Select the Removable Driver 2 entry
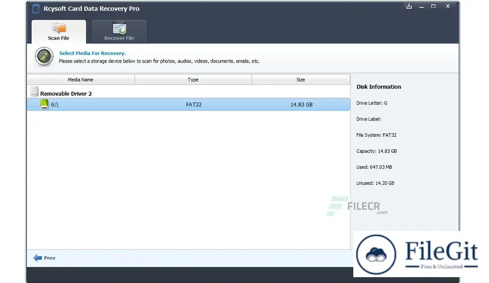The image size is (489, 283). [x=66, y=94]
